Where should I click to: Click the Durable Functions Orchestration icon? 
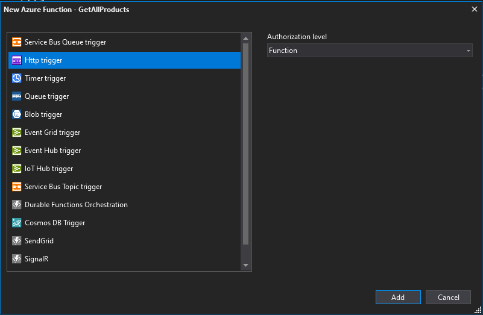[x=17, y=205]
